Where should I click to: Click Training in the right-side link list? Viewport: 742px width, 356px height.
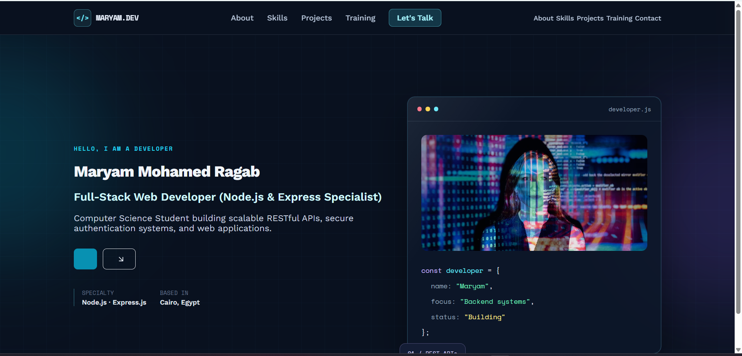point(619,18)
